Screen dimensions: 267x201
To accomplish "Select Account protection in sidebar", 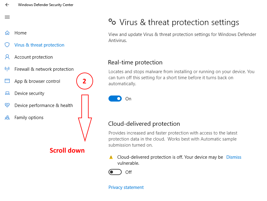I will click(x=33, y=57).
